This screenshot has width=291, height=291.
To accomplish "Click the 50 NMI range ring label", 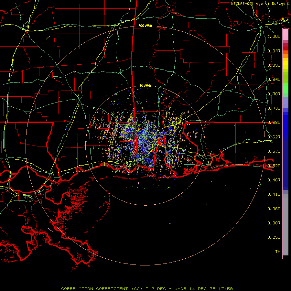I will point(145,86).
